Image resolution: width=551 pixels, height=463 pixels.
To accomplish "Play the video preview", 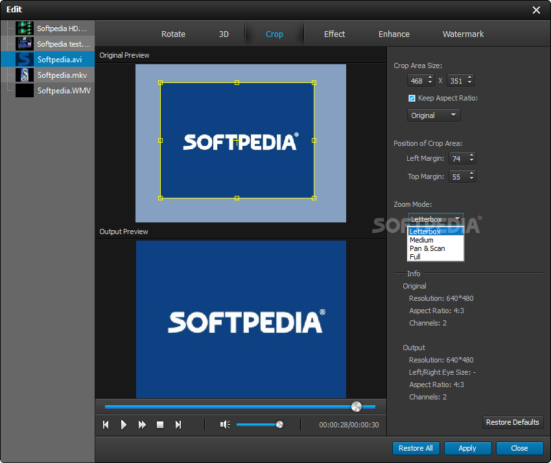I will coord(123,425).
